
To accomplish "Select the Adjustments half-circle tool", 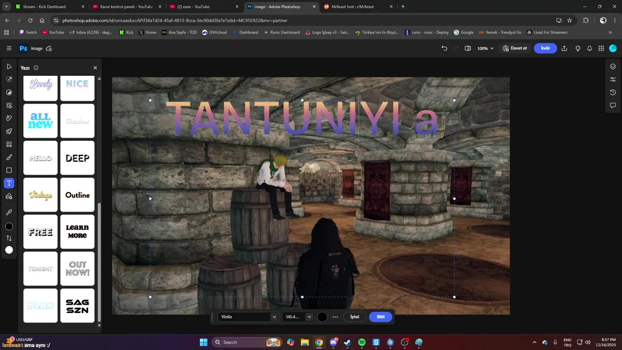I will (x=9, y=92).
